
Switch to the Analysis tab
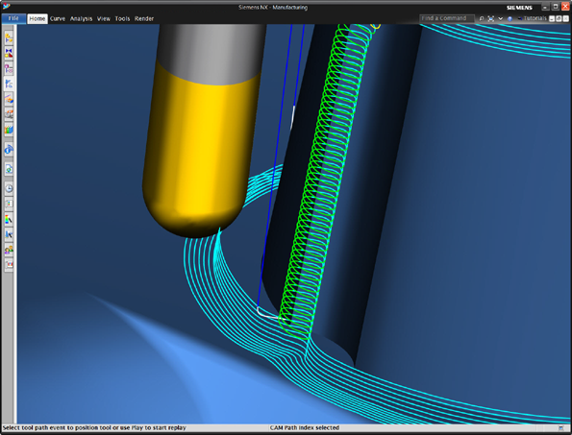[x=81, y=18]
